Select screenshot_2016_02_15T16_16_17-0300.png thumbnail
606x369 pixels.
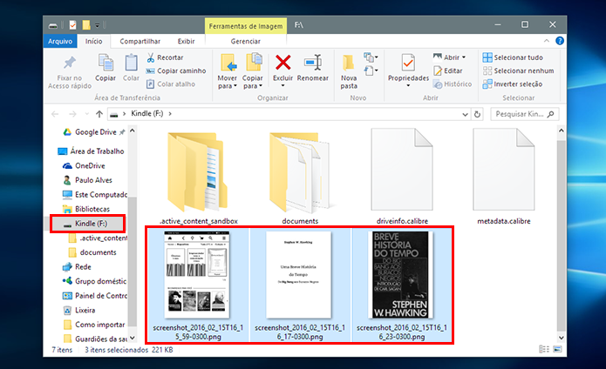click(299, 275)
